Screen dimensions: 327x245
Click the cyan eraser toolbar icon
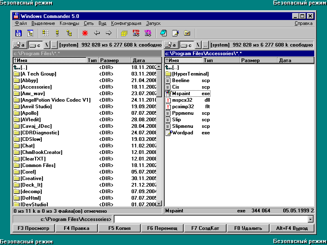coord(163,33)
